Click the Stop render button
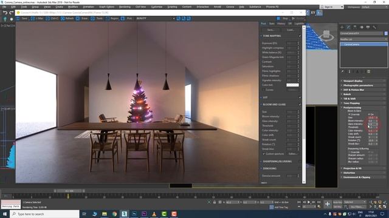This screenshot has height=218, width=389. (282, 19)
